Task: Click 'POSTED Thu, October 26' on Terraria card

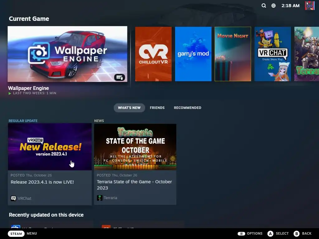Action: tap(117, 175)
